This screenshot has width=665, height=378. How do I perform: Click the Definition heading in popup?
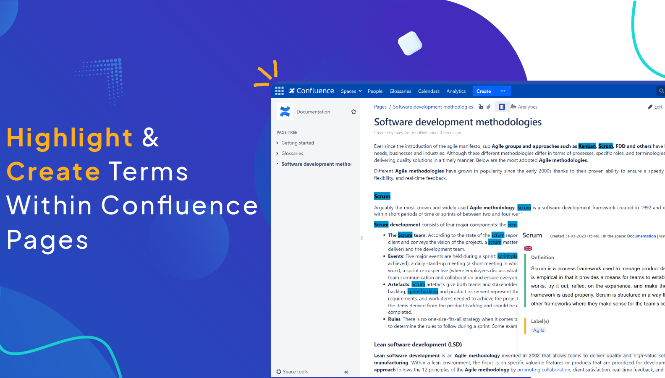click(542, 258)
